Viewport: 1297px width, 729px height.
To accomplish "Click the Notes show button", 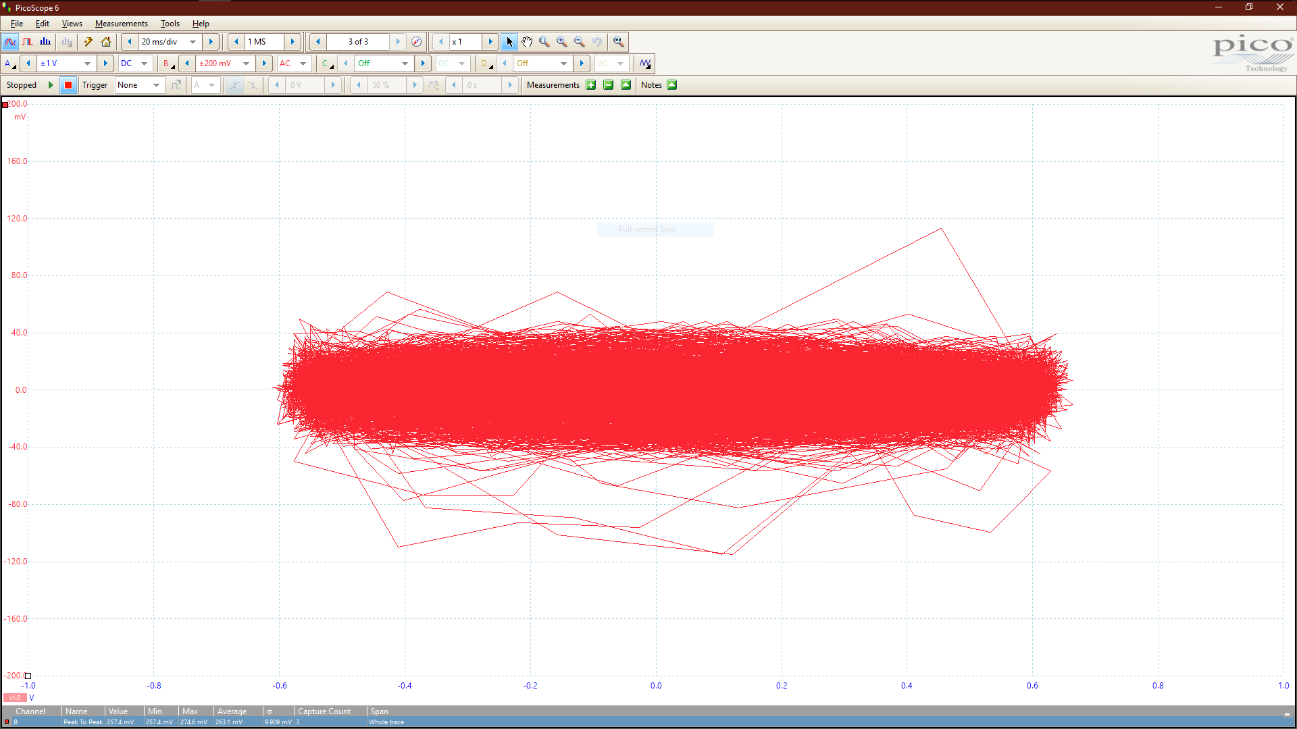I will coord(671,85).
